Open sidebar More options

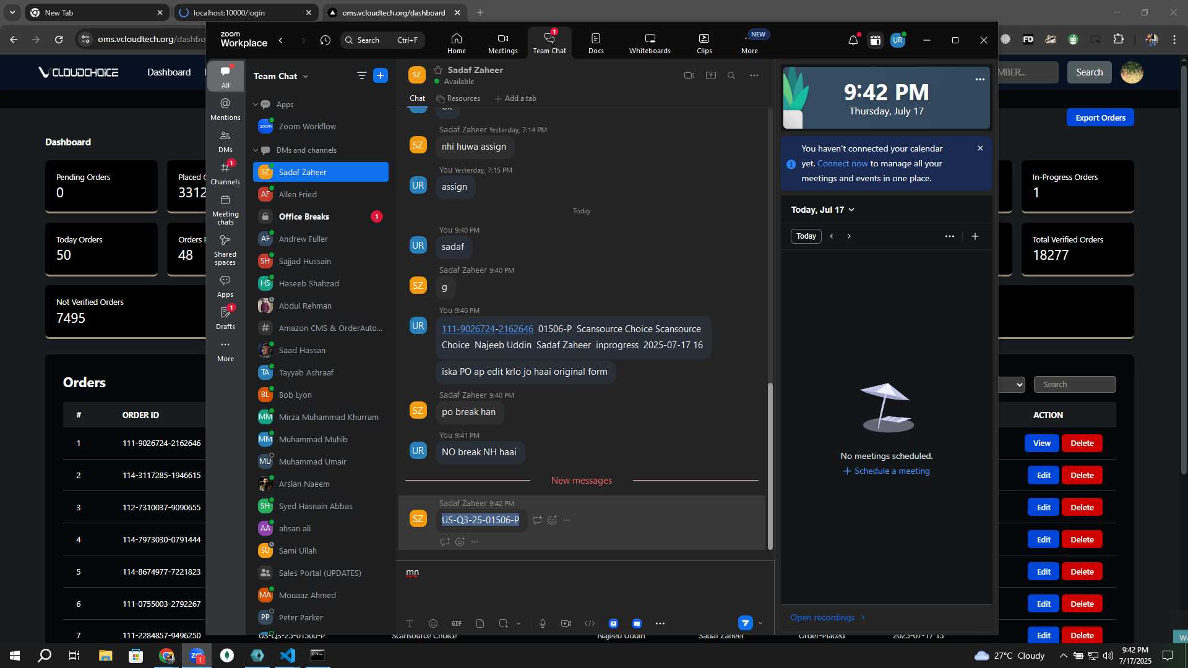225,351
